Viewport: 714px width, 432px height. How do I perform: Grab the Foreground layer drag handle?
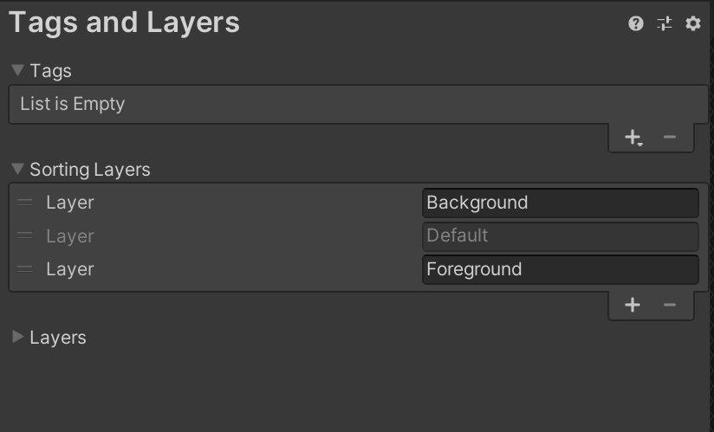point(24,269)
